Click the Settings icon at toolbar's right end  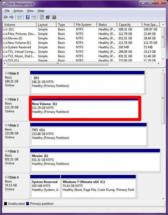54,17
